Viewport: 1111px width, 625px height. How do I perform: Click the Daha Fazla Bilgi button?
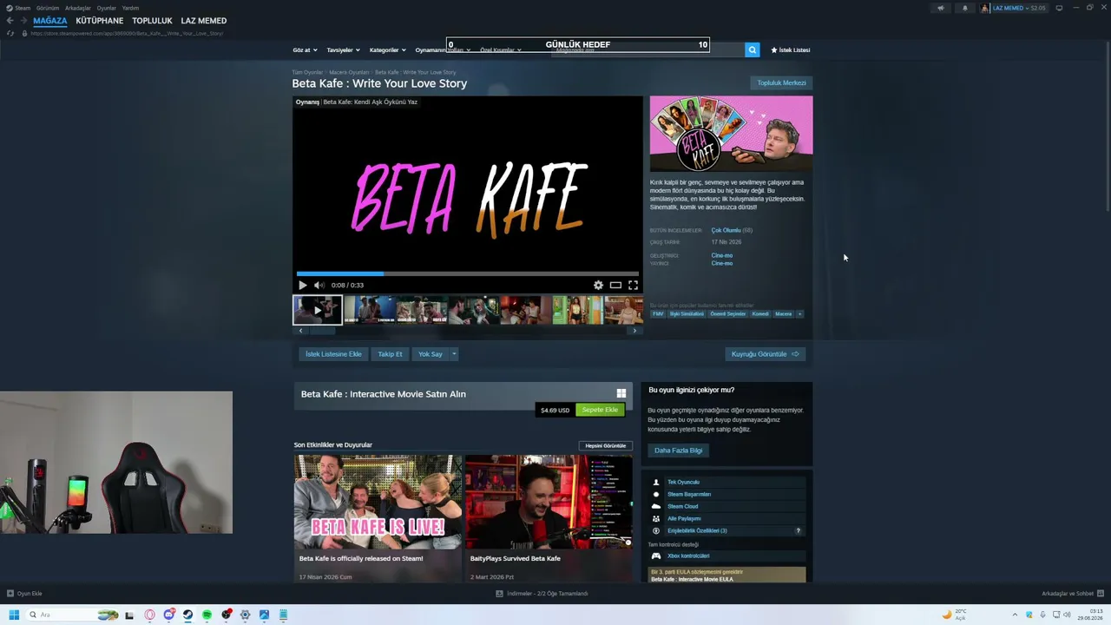[x=679, y=451]
